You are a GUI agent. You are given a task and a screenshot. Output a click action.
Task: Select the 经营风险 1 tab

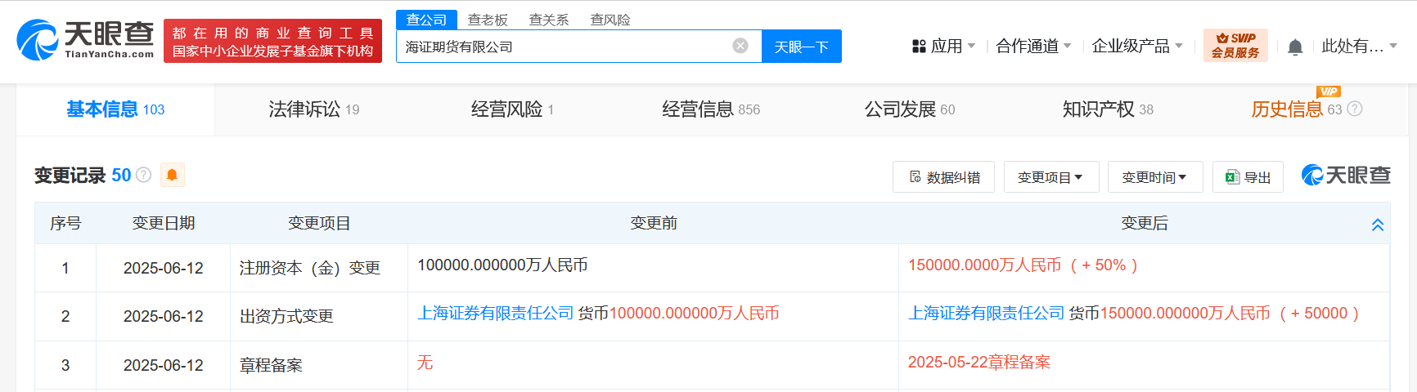click(512, 109)
